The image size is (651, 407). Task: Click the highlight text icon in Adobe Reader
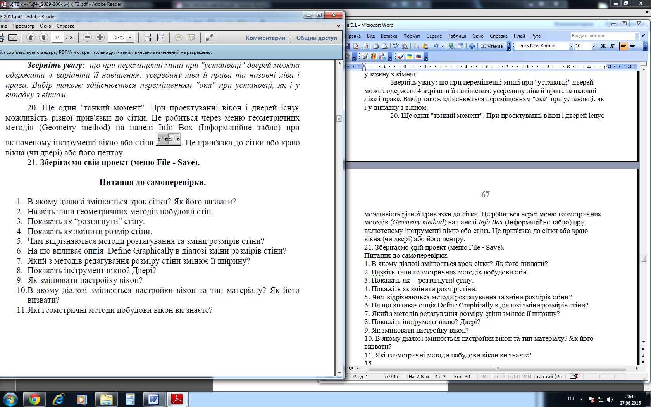click(191, 38)
